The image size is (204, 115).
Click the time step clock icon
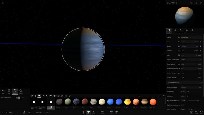(x=24, y=112)
